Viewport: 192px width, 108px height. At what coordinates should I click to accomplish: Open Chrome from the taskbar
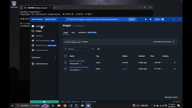[x=65, y=106]
